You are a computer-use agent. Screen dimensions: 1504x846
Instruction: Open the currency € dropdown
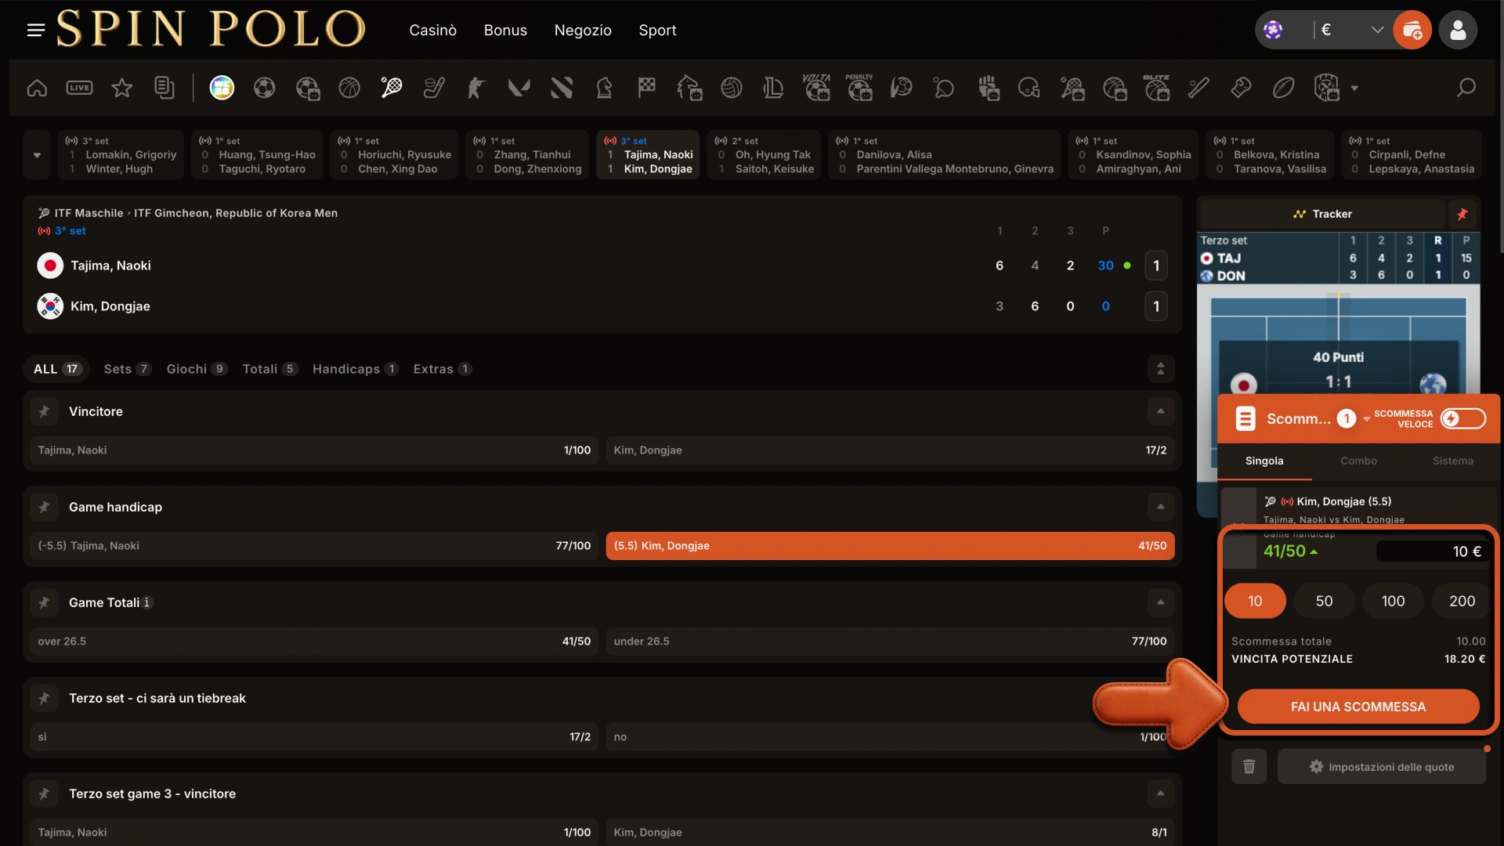tap(1351, 30)
